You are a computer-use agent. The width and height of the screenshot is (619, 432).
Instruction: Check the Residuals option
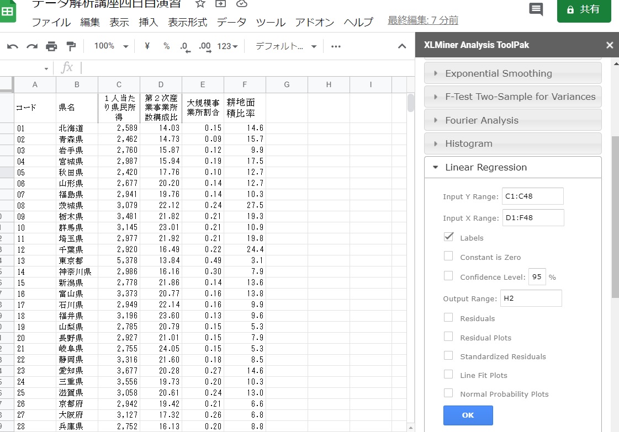click(448, 318)
